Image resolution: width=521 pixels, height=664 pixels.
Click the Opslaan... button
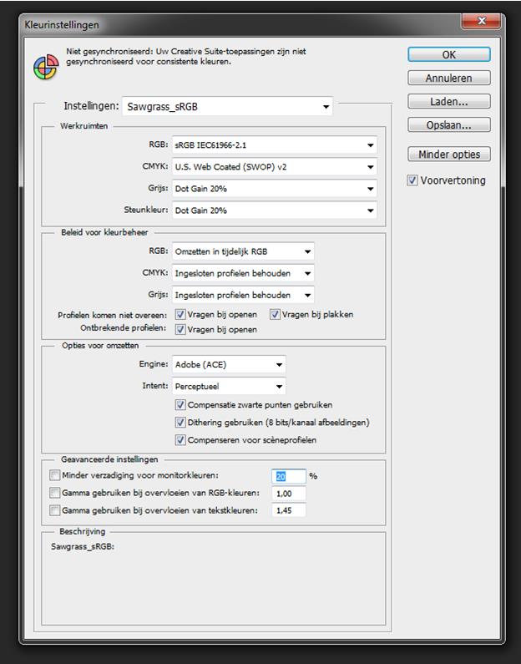(449, 125)
